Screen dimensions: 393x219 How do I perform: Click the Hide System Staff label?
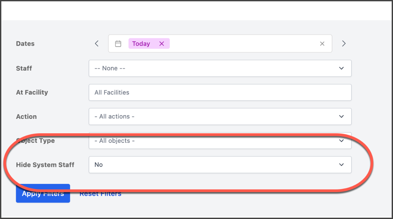click(45, 165)
